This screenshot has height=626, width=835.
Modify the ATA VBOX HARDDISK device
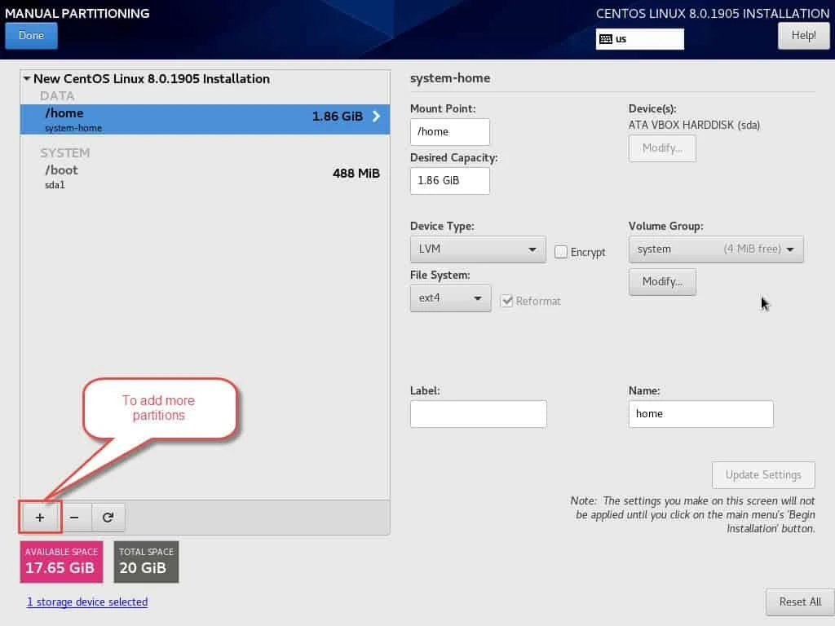(662, 148)
